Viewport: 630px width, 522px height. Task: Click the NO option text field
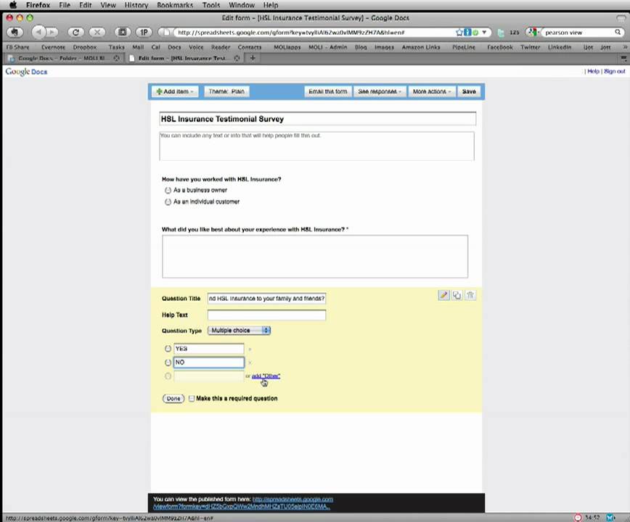pos(208,362)
